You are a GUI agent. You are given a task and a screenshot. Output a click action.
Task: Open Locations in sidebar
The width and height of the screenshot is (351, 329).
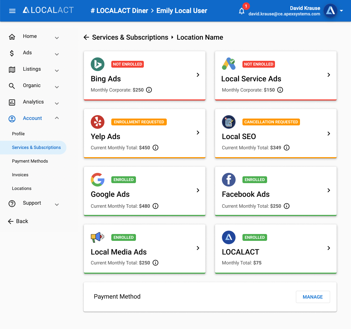pos(22,189)
